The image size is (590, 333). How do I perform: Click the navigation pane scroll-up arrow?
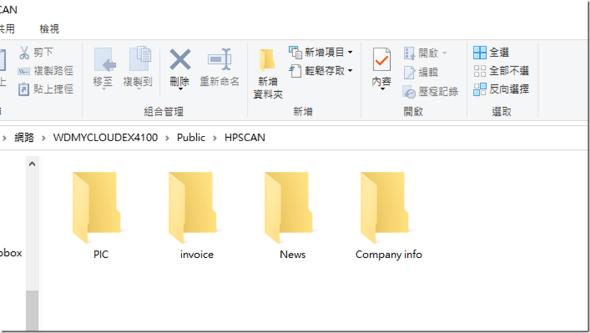tap(32, 164)
